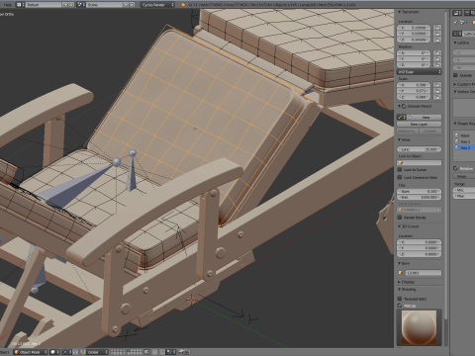Click the viewport shading sphere icon
Viewport: 475px width, 356px height.
coord(52,352)
